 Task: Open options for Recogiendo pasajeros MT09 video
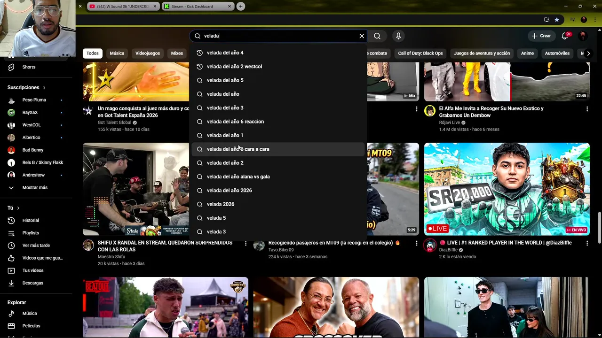coord(416,244)
